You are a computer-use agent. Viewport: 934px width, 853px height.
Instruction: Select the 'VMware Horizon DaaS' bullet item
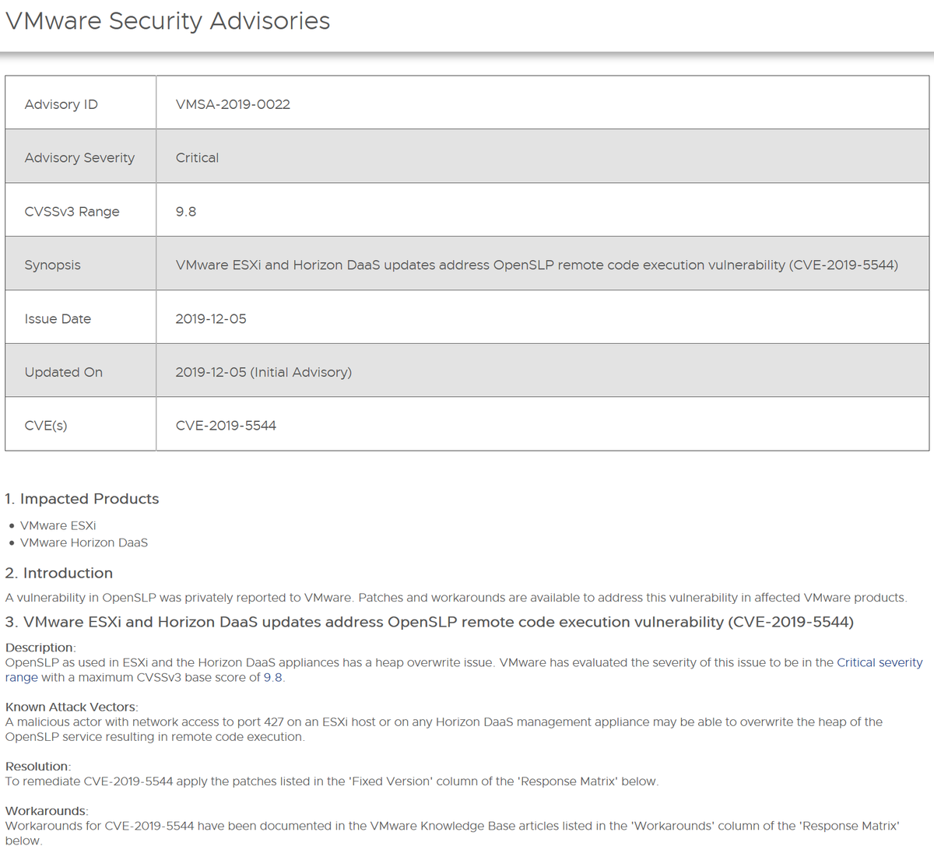click(x=84, y=542)
